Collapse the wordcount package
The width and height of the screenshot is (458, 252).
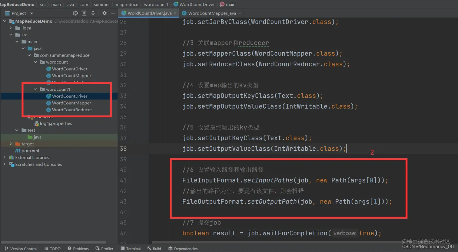click(x=35, y=62)
